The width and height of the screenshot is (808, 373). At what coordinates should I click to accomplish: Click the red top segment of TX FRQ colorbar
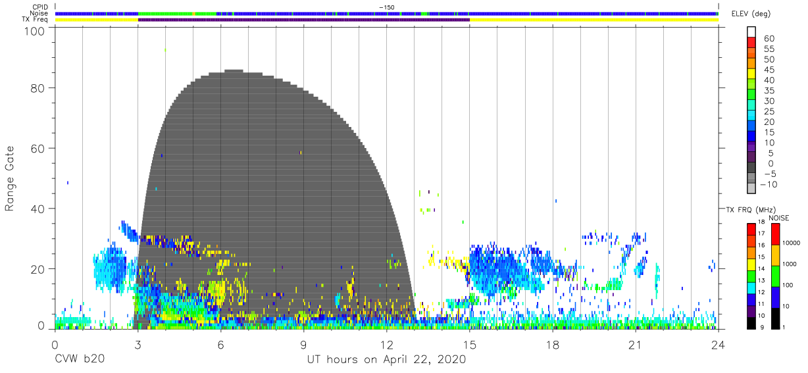(x=751, y=230)
